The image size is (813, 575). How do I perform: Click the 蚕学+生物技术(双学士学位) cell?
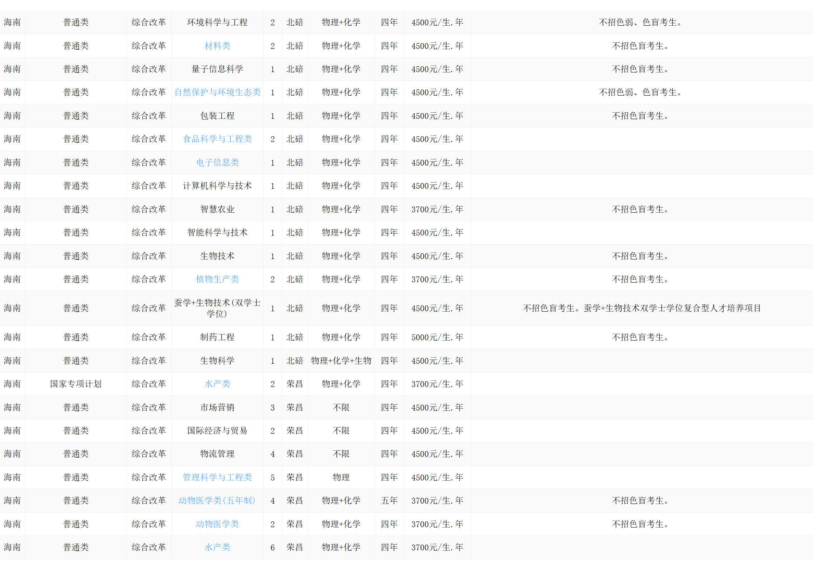(217, 308)
